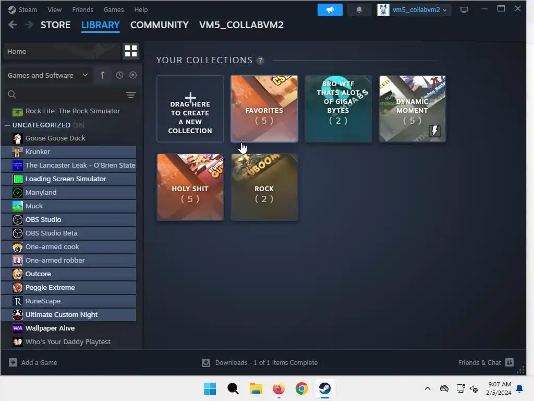This screenshot has height=401, width=534.
Task: Go back with the left arrow
Action: (x=13, y=25)
